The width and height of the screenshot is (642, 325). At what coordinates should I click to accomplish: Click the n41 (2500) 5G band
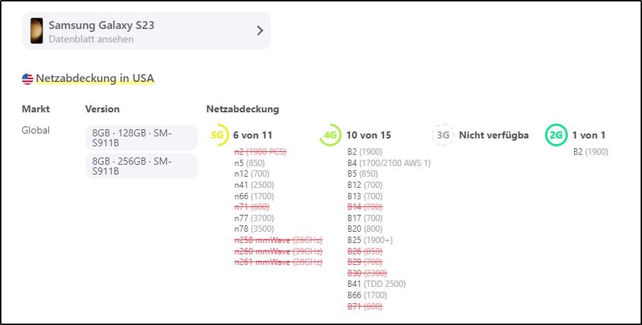tap(254, 185)
